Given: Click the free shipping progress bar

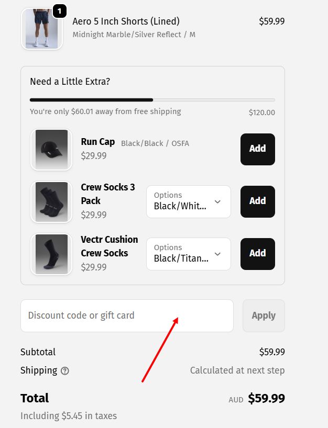Looking at the screenshot, I should 152,99.
